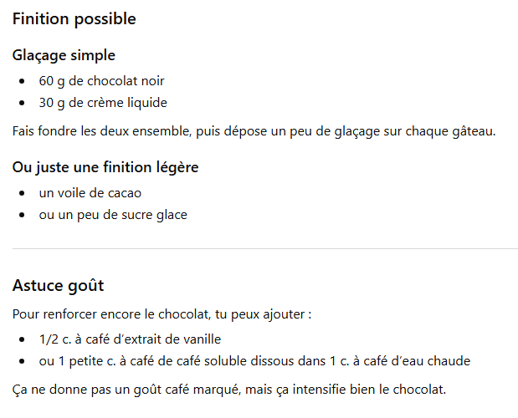This screenshot has height=418, width=518.
Task: Click the "Ou juste une finition légère" subheading
Action: 105,167
